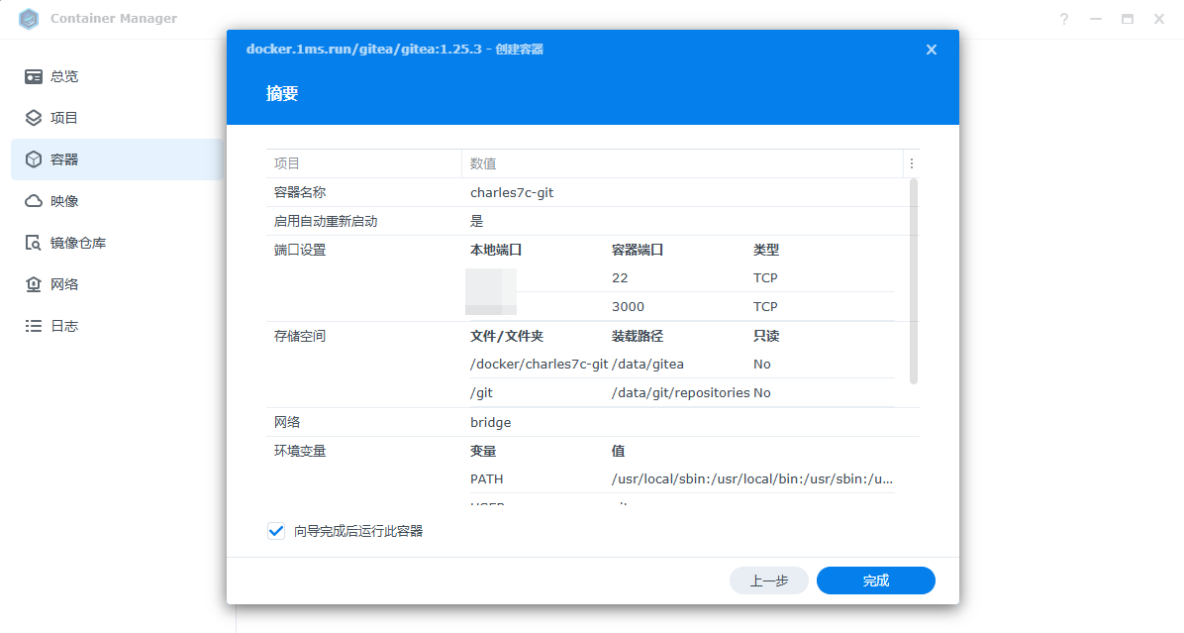Click the 容器 container cube icon
The height and width of the screenshot is (633, 1184).
34,159
